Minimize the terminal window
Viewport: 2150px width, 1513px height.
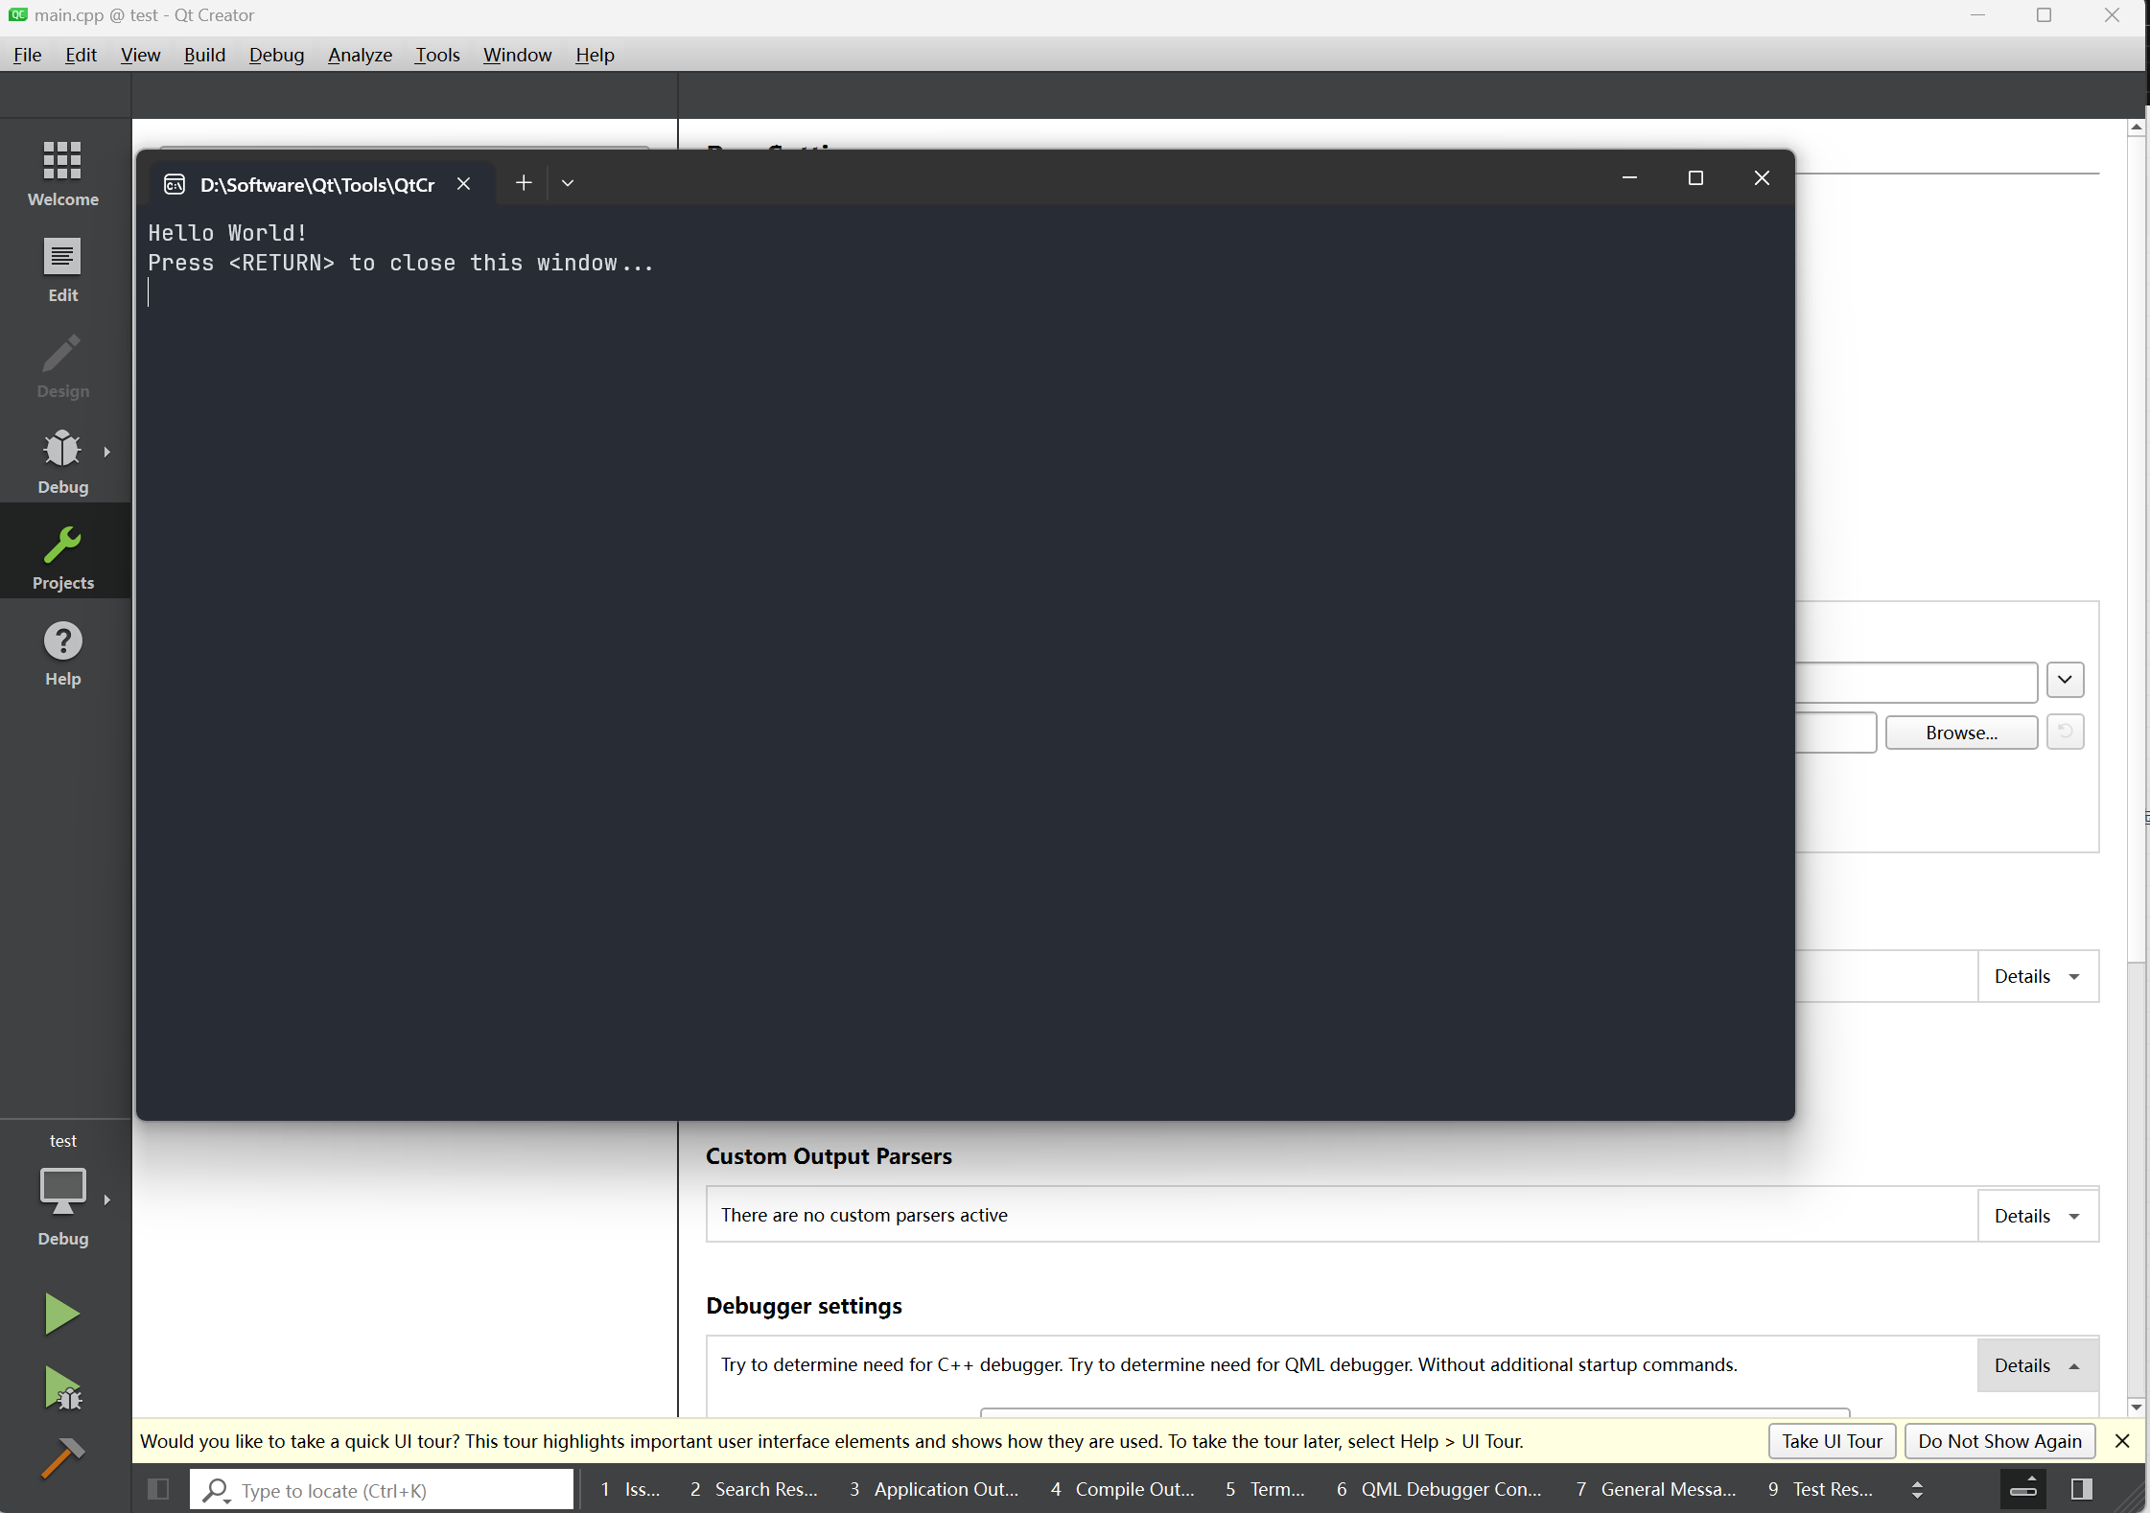(x=1629, y=178)
